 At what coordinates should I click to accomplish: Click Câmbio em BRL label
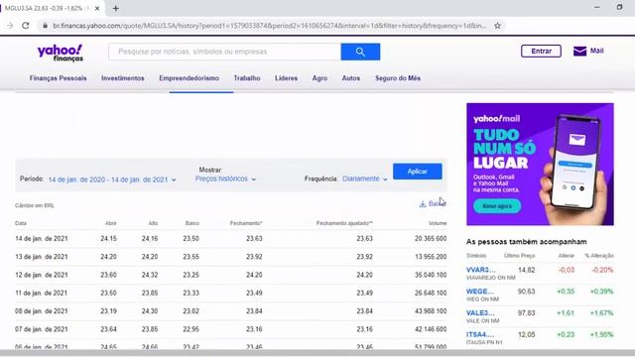click(x=35, y=205)
